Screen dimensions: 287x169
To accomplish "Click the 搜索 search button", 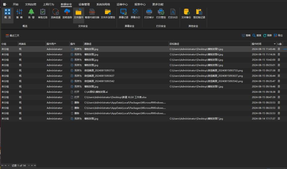I will click(257, 35).
